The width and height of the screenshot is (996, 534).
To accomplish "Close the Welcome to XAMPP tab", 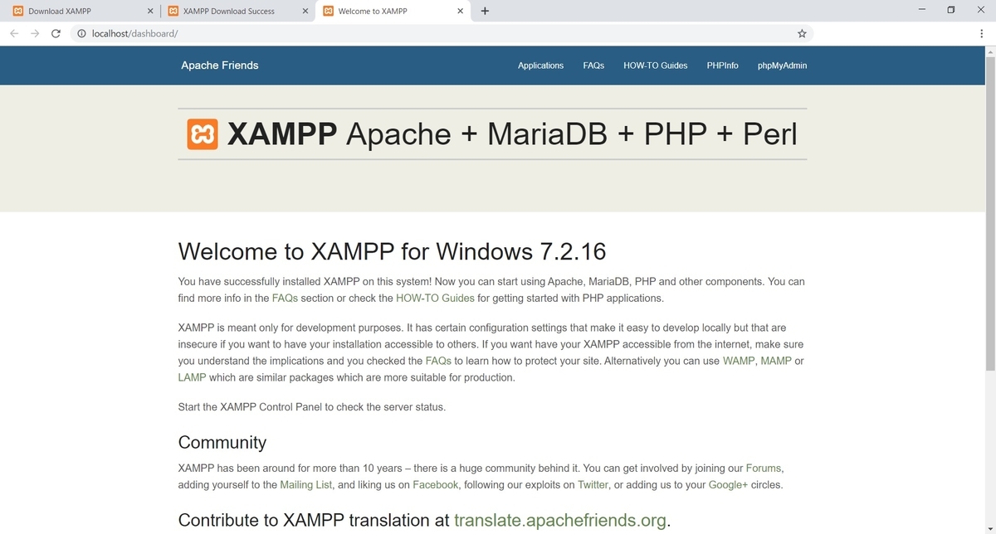I will coord(461,11).
